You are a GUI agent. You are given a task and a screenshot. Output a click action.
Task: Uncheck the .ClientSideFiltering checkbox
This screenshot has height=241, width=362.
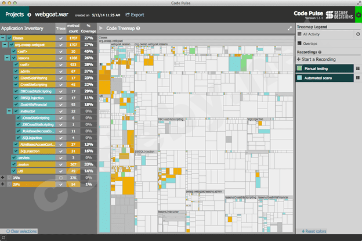click(16, 78)
